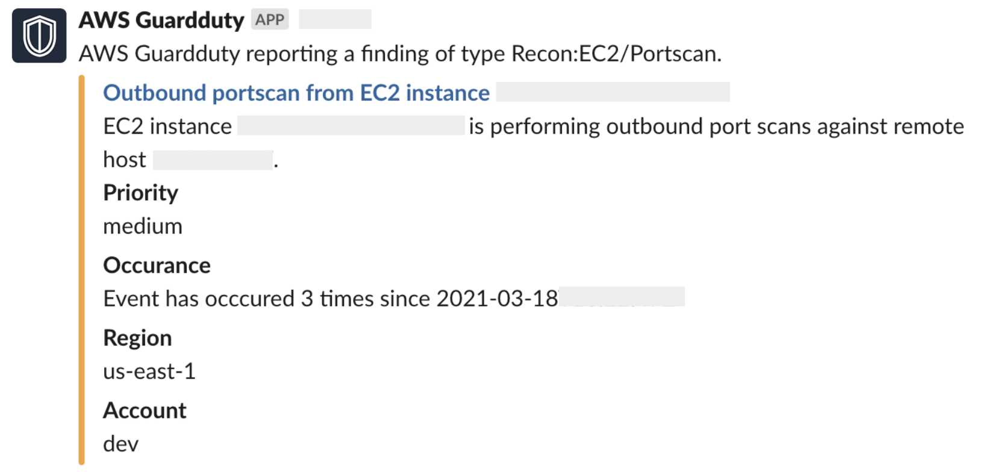Select the dev account value
The height and width of the screenshot is (472, 983).
120,444
